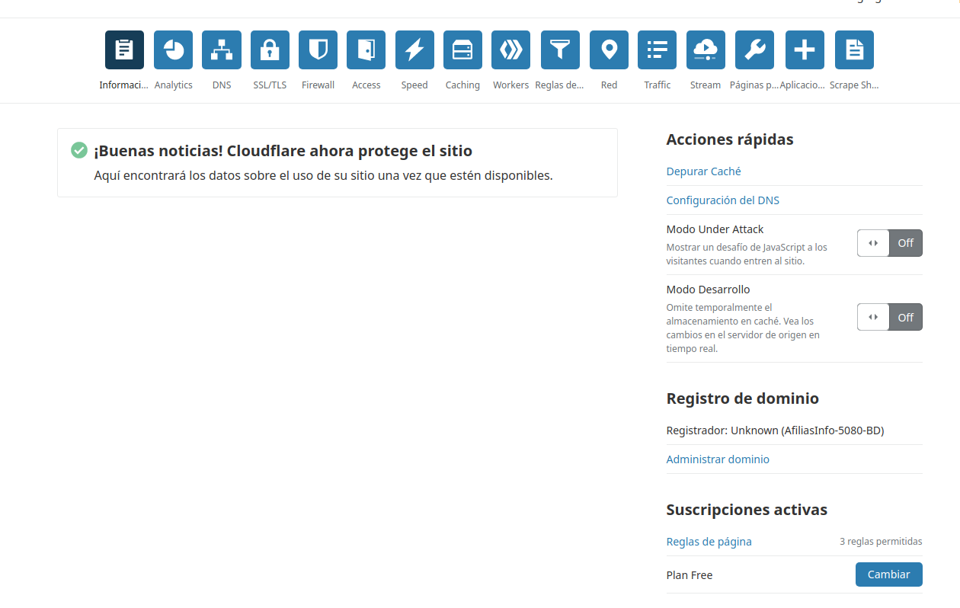This screenshot has height=608, width=960.
Task: Open the Scrape Shield document tab
Action: (854, 50)
